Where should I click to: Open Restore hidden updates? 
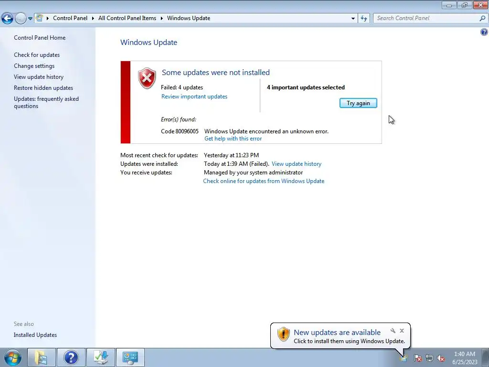point(43,88)
